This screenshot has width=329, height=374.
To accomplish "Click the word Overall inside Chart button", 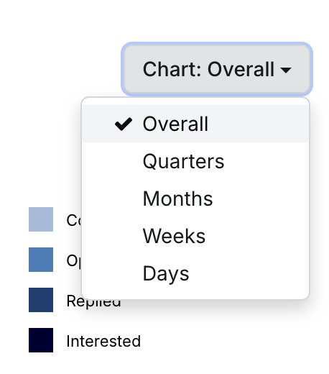I will [241, 69].
